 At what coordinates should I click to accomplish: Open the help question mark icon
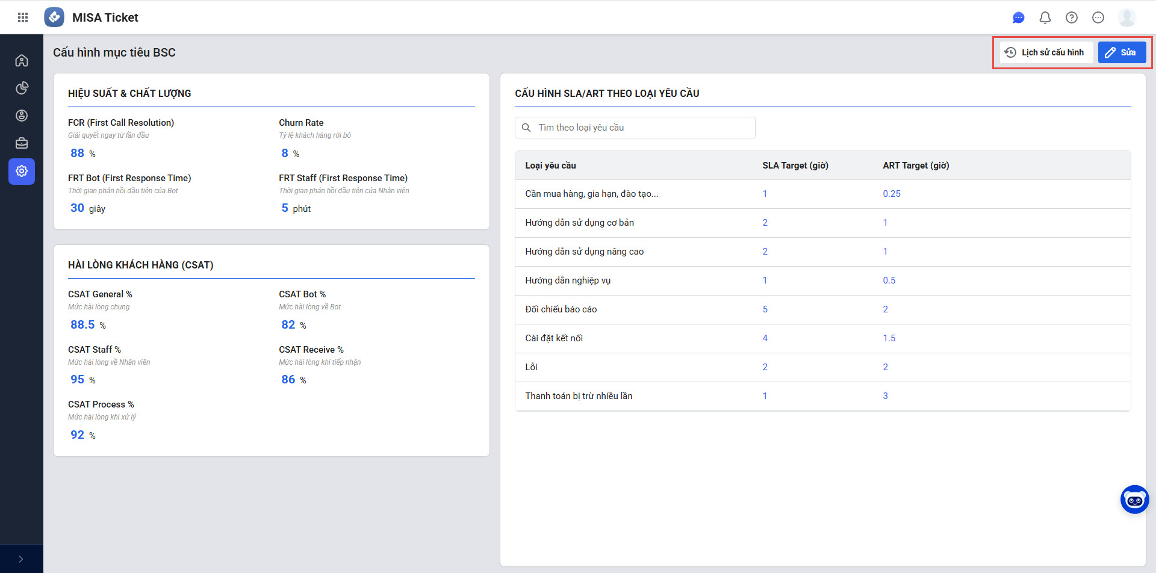tap(1071, 17)
